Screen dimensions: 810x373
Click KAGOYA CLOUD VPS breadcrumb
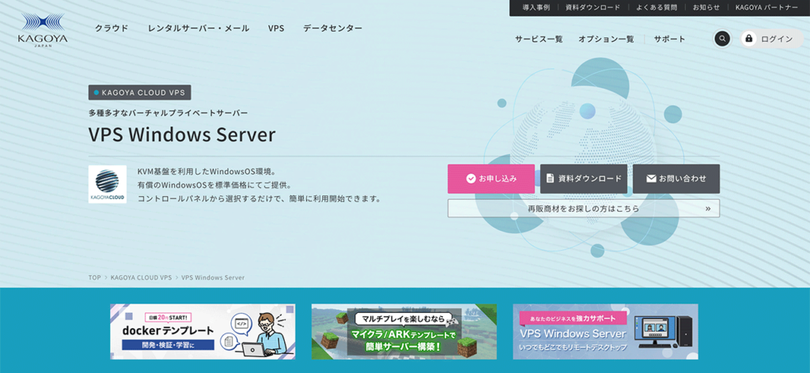pos(141,277)
